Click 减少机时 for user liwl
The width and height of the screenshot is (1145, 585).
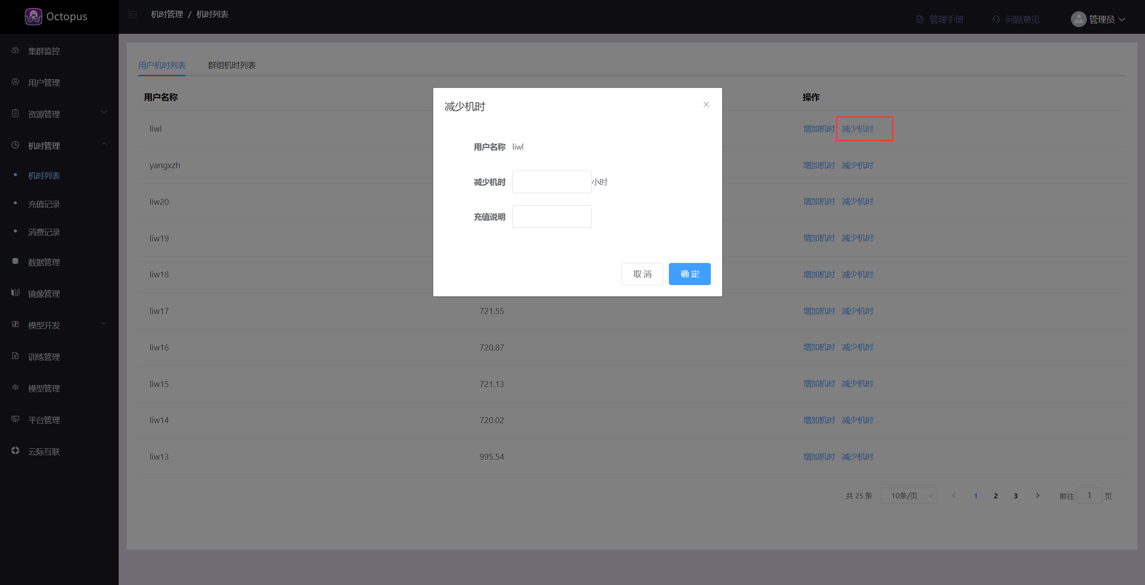858,129
